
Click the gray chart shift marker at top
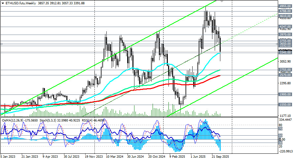222,1
